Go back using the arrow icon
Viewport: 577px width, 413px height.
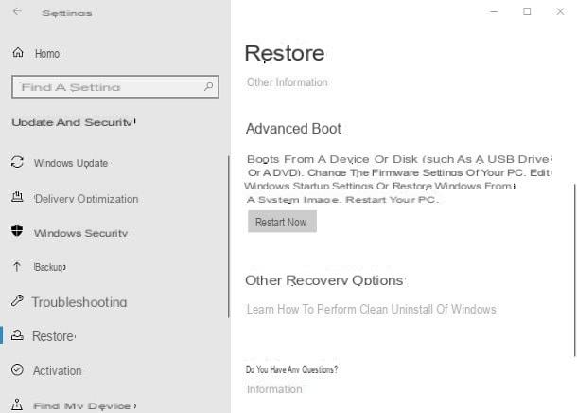click(17, 11)
